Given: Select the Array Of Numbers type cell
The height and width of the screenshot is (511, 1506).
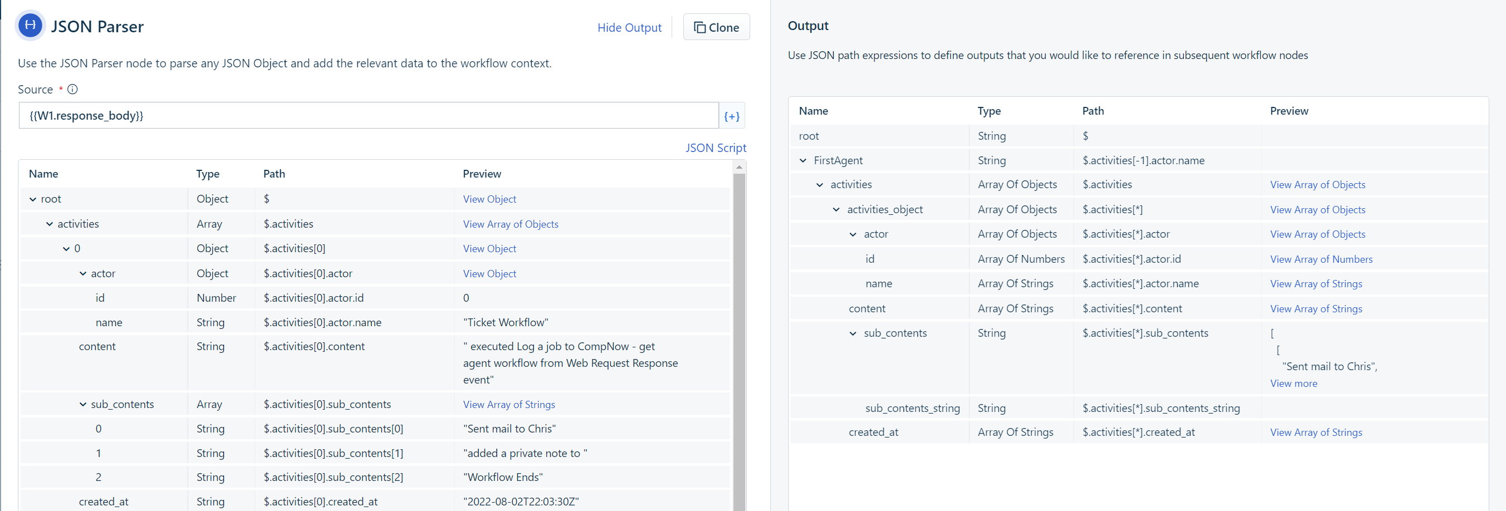Looking at the screenshot, I should tap(1021, 259).
